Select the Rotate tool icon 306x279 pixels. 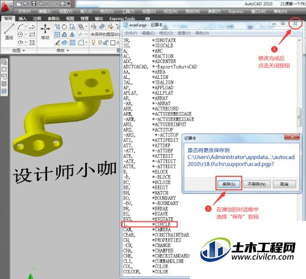[x=64, y=26]
